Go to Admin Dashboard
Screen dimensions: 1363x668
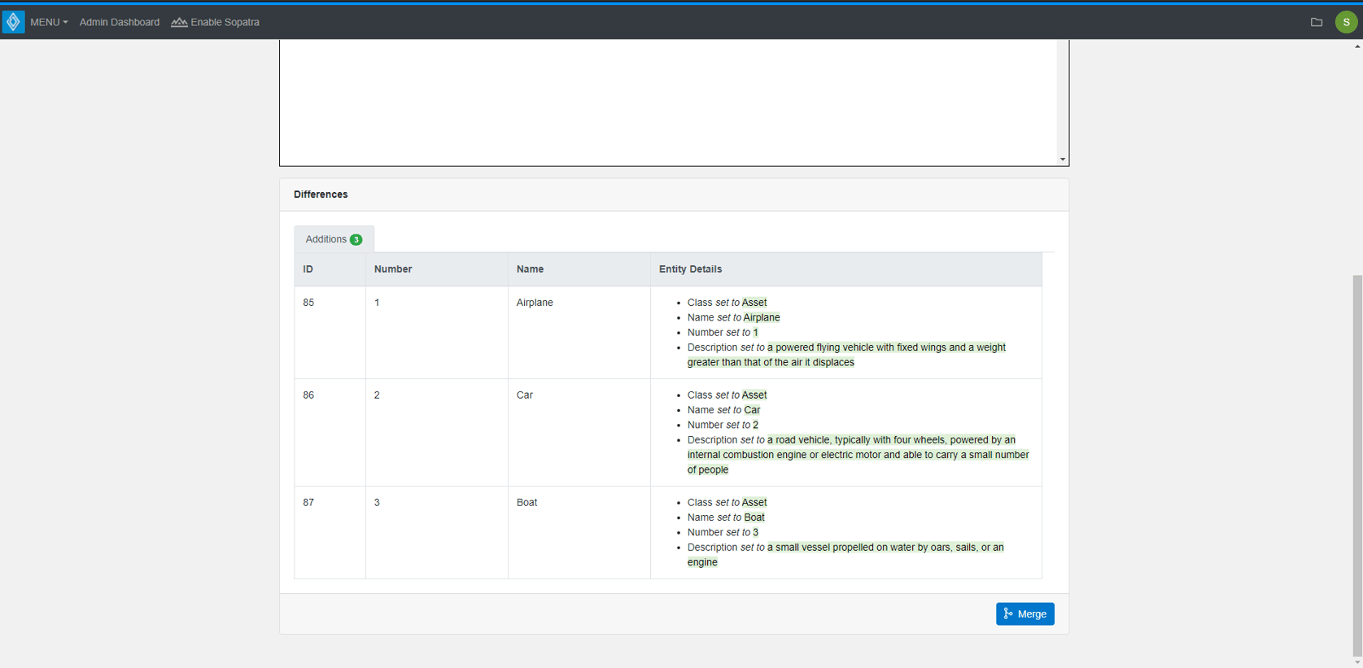120,22
